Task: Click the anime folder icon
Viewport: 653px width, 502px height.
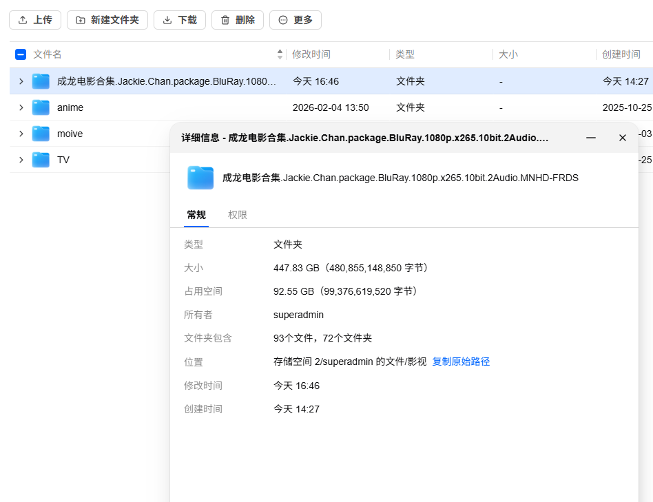Action: coord(41,107)
